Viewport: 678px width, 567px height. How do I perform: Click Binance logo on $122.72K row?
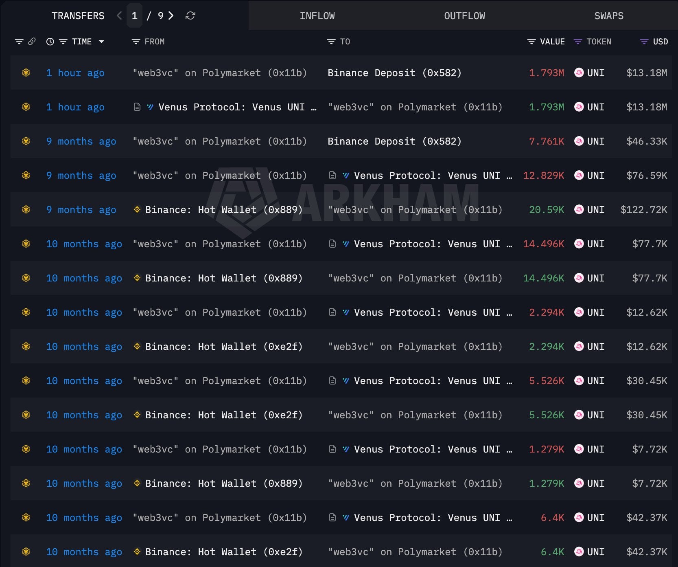pyautogui.click(x=137, y=209)
